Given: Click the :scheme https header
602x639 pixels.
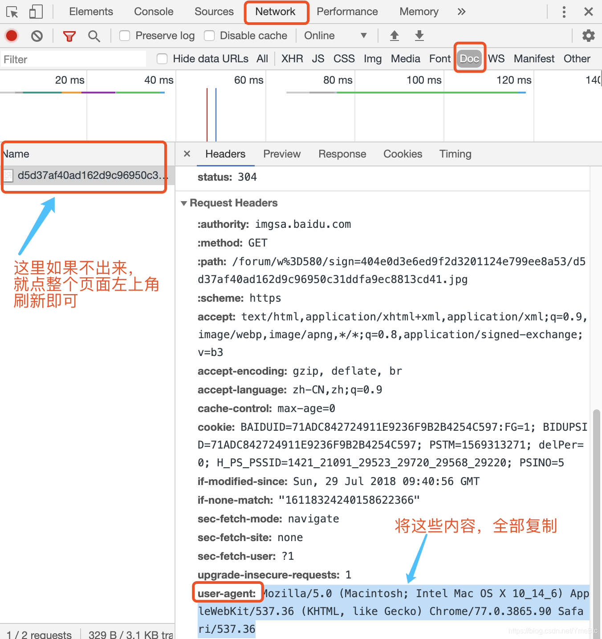Looking at the screenshot, I should coord(239,298).
